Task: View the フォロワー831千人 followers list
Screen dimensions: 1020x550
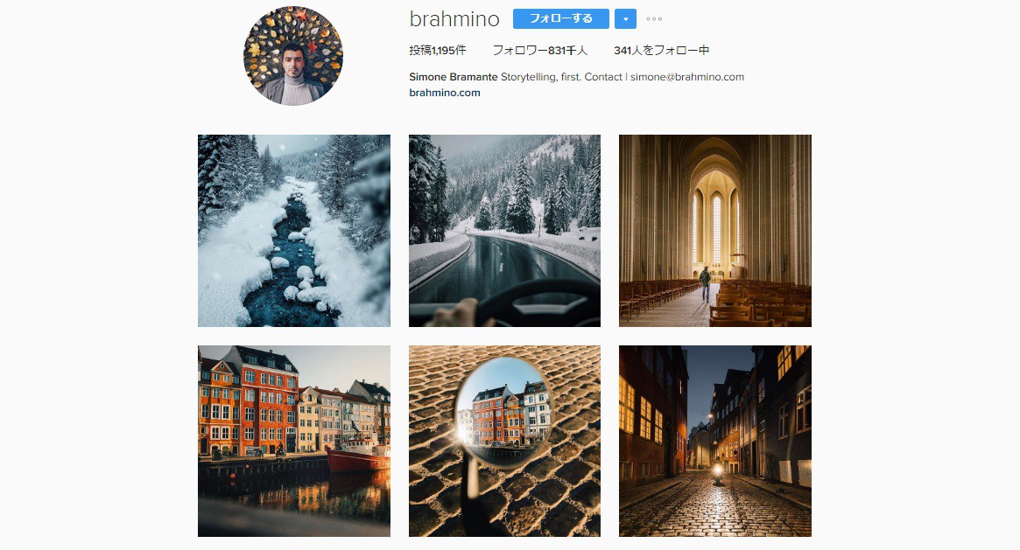Action: pos(539,50)
